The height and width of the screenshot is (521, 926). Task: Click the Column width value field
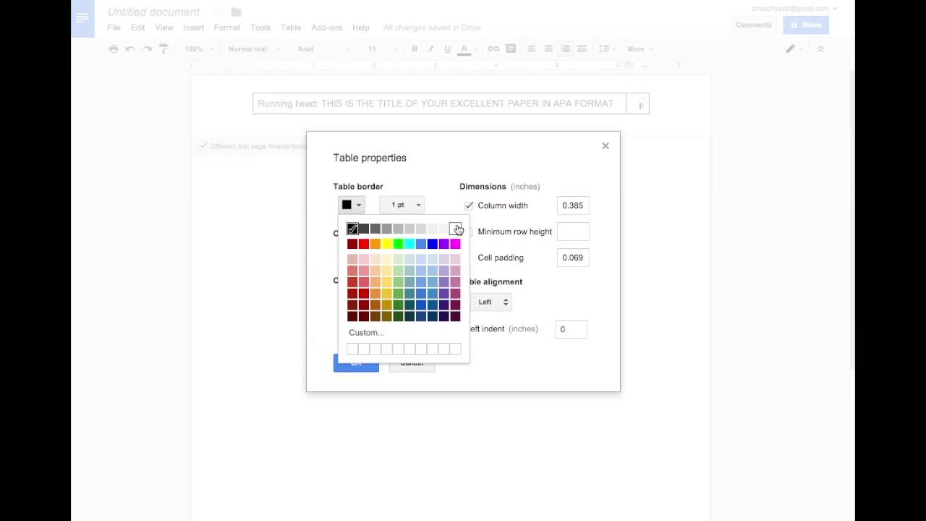573,206
